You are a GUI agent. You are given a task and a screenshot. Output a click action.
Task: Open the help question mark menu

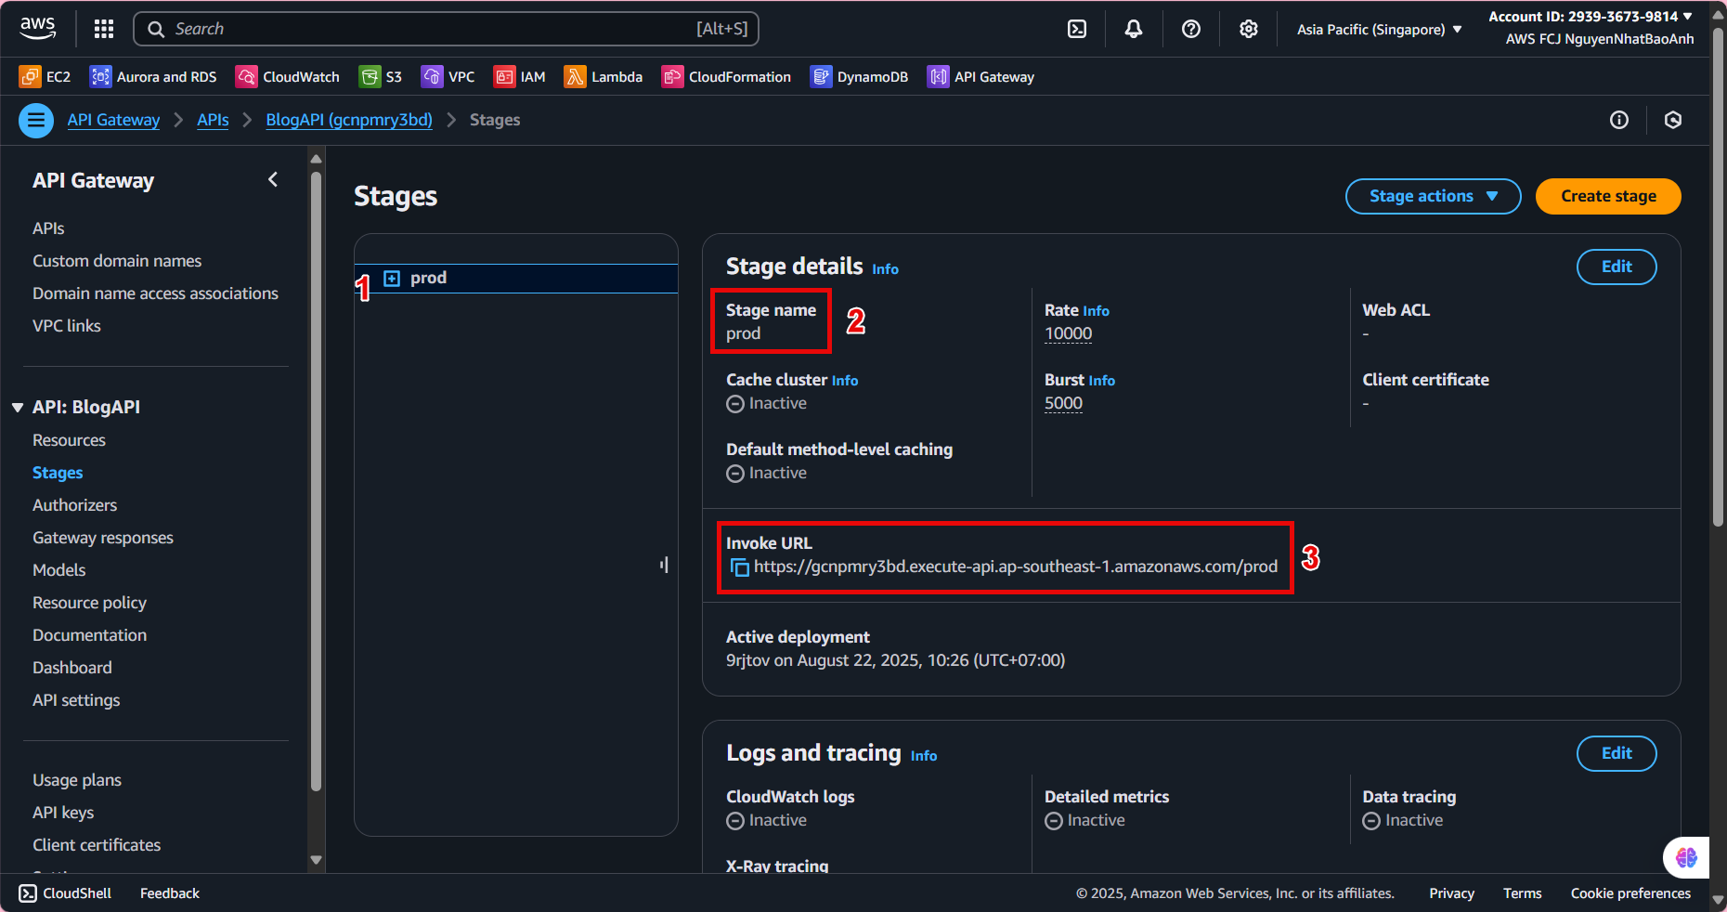click(1191, 29)
